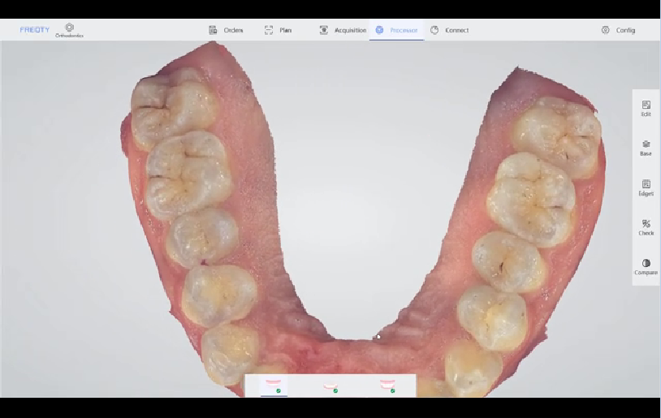Open Config settings gear

[x=606, y=30]
